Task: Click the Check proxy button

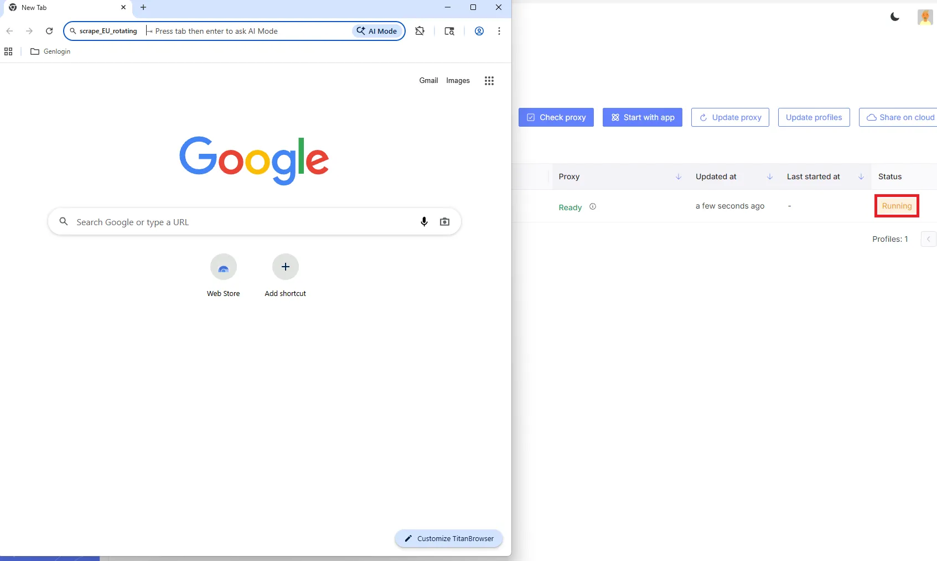Action: (x=556, y=117)
